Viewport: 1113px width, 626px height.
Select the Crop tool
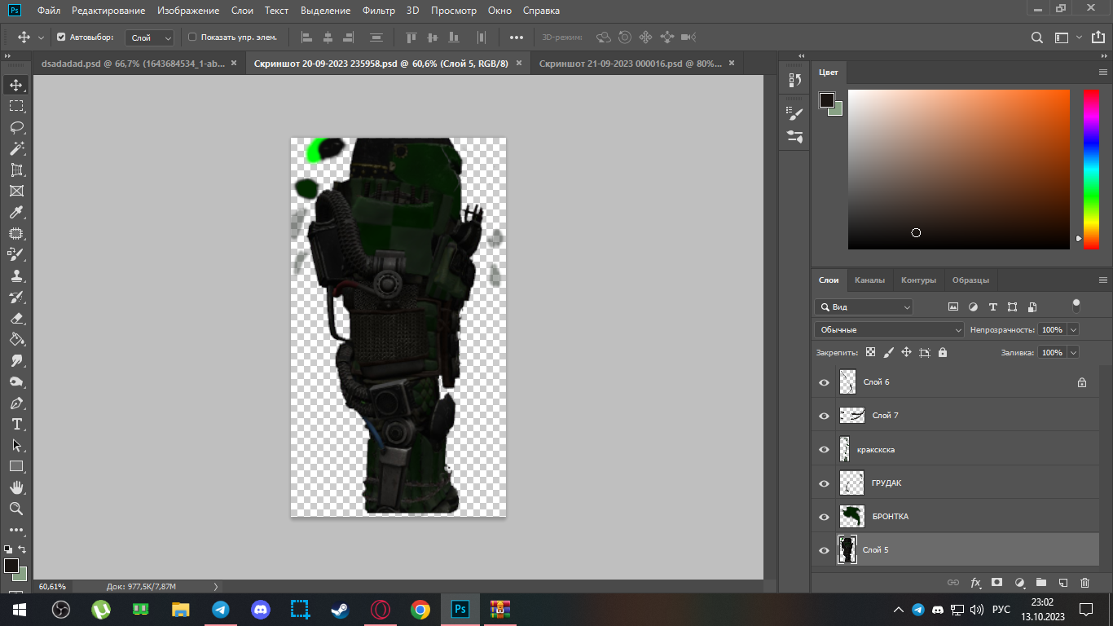(x=16, y=170)
